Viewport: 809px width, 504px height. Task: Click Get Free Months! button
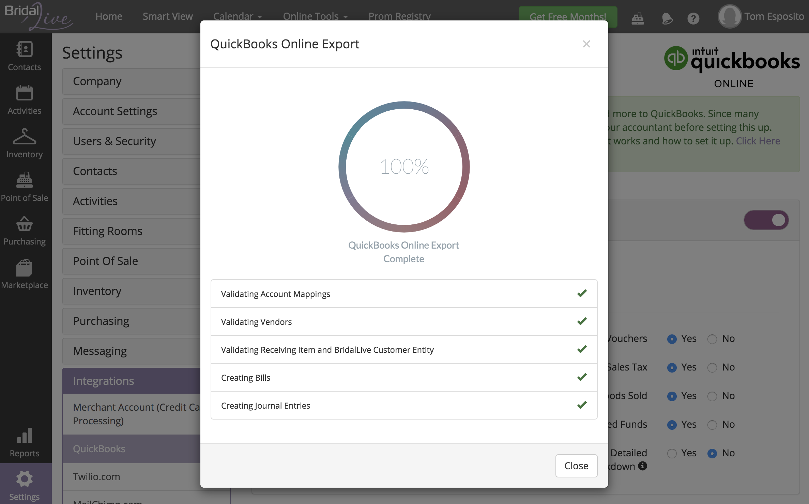pos(568,17)
